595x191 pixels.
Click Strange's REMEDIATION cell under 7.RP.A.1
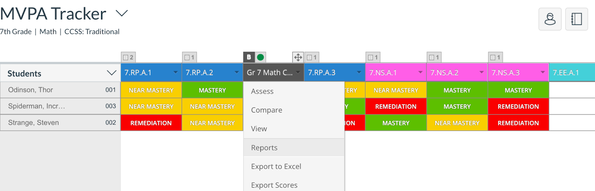151,123
